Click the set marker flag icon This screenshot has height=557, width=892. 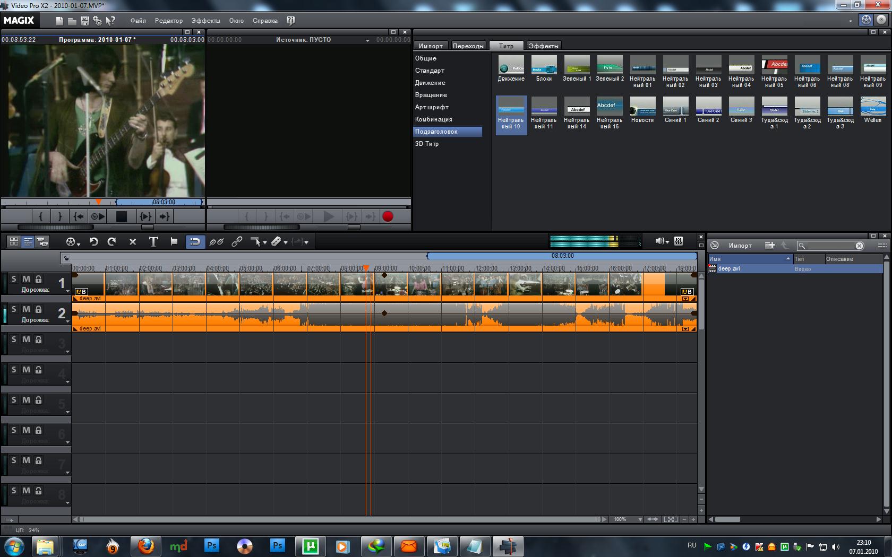[x=174, y=241]
